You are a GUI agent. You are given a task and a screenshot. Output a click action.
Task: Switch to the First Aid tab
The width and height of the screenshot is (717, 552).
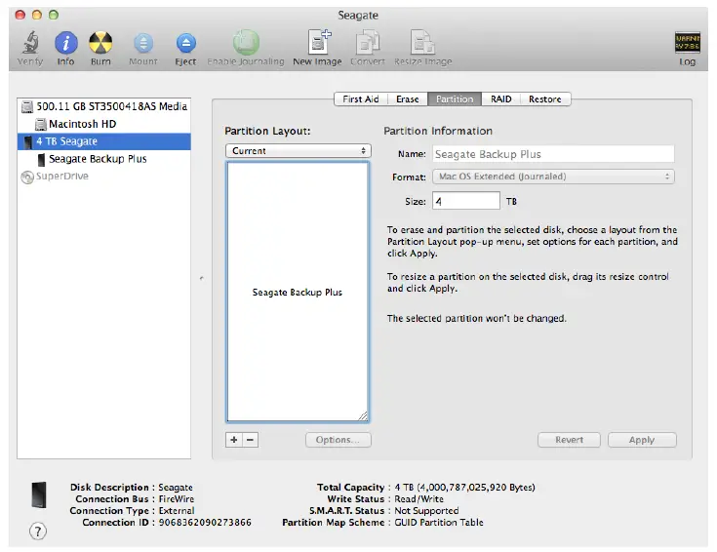tap(361, 99)
